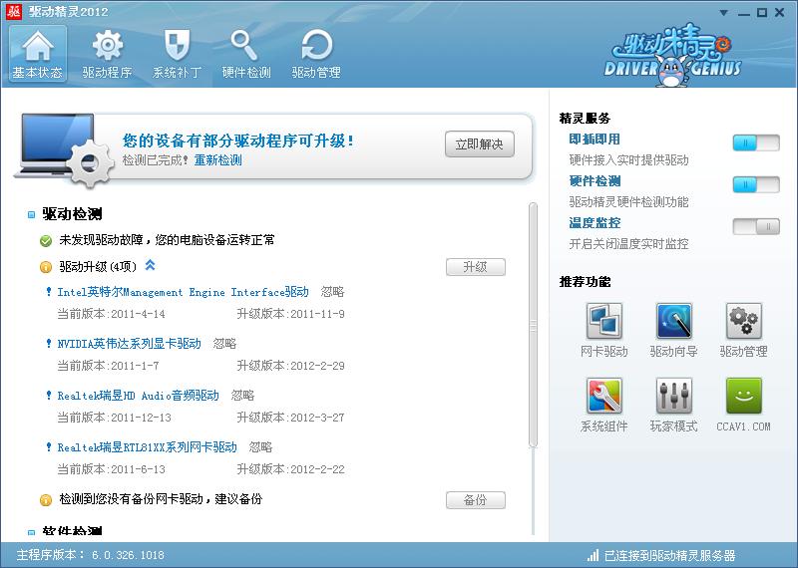Click the laptop gear detection image
The image size is (798, 568).
pyautogui.click(x=64, y=150)
